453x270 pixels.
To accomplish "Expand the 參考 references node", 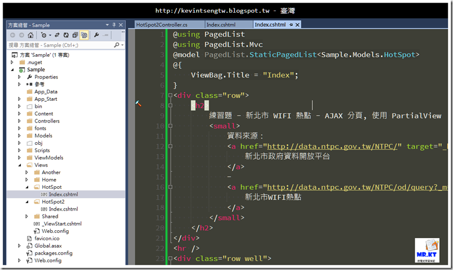I will 19,84.
